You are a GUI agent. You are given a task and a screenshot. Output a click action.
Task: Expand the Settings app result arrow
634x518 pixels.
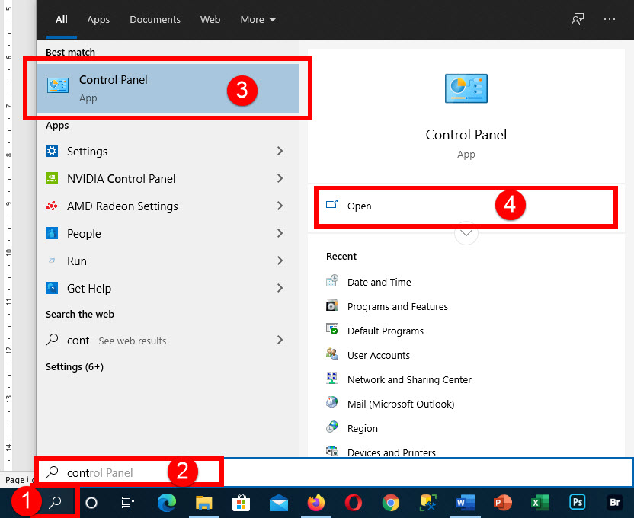280,151
